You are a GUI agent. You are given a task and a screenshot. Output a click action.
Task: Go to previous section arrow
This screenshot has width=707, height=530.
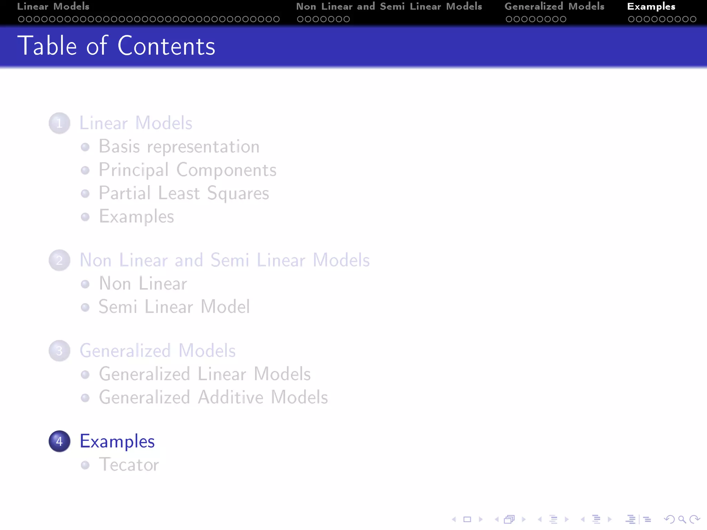coord(583,519)
